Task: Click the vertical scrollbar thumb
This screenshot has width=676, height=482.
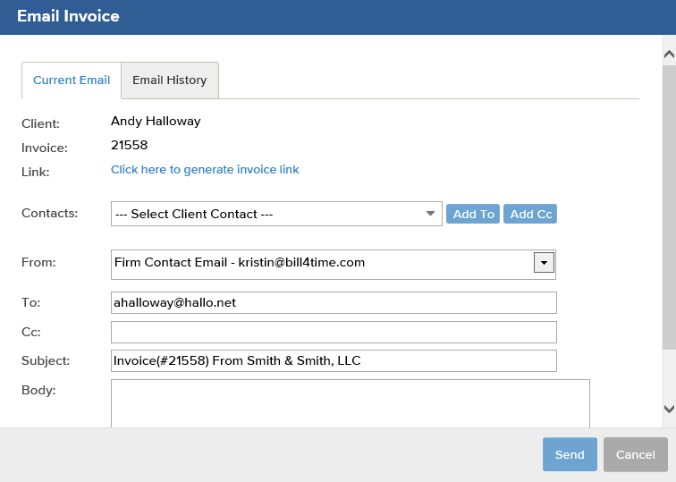Action: pyautogui.click(x=669, y=207)
